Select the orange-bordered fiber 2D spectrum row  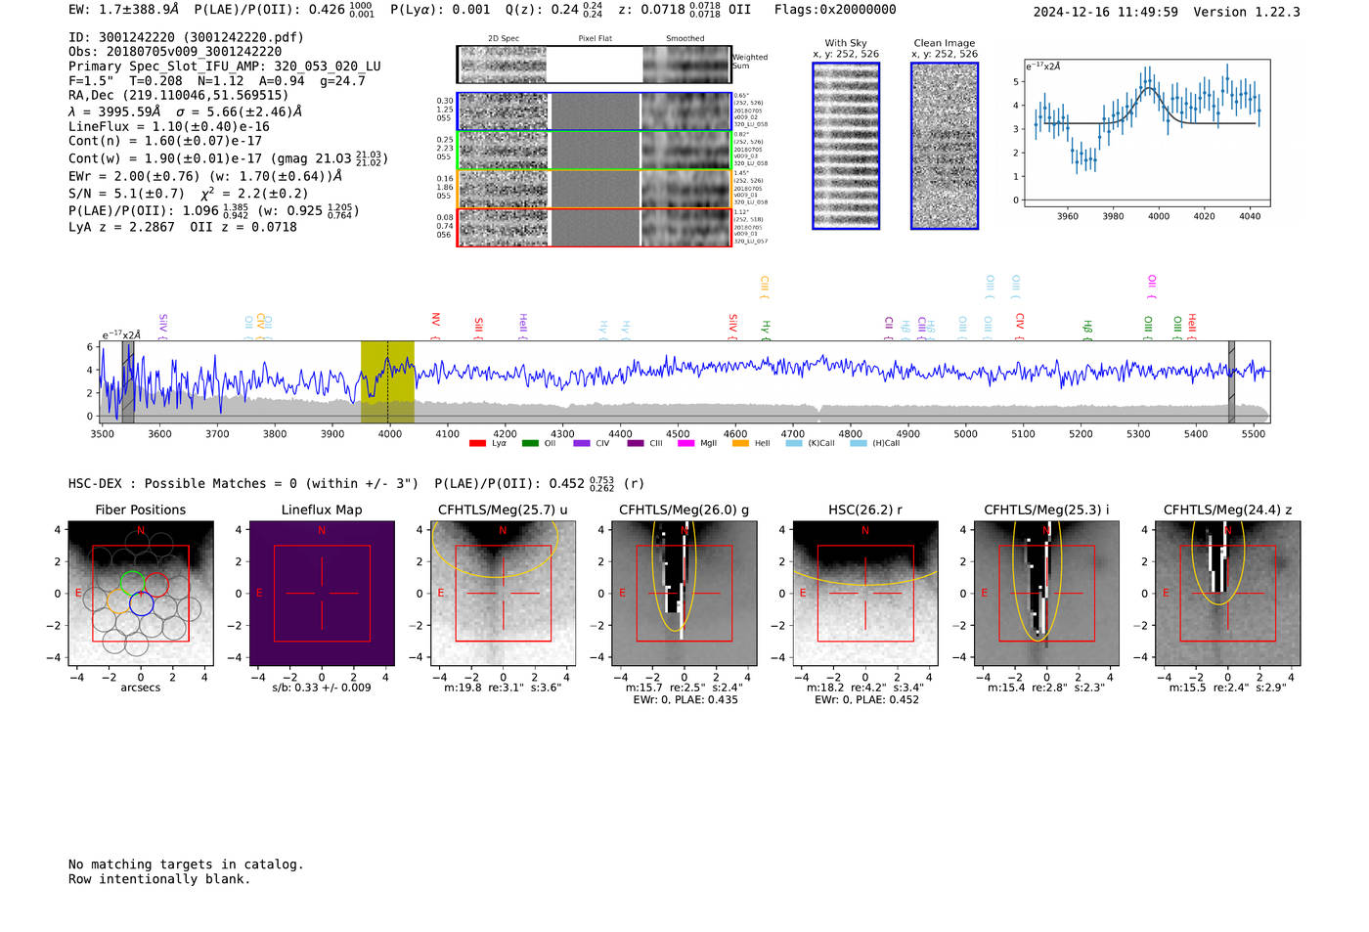[x=595, y=189]
